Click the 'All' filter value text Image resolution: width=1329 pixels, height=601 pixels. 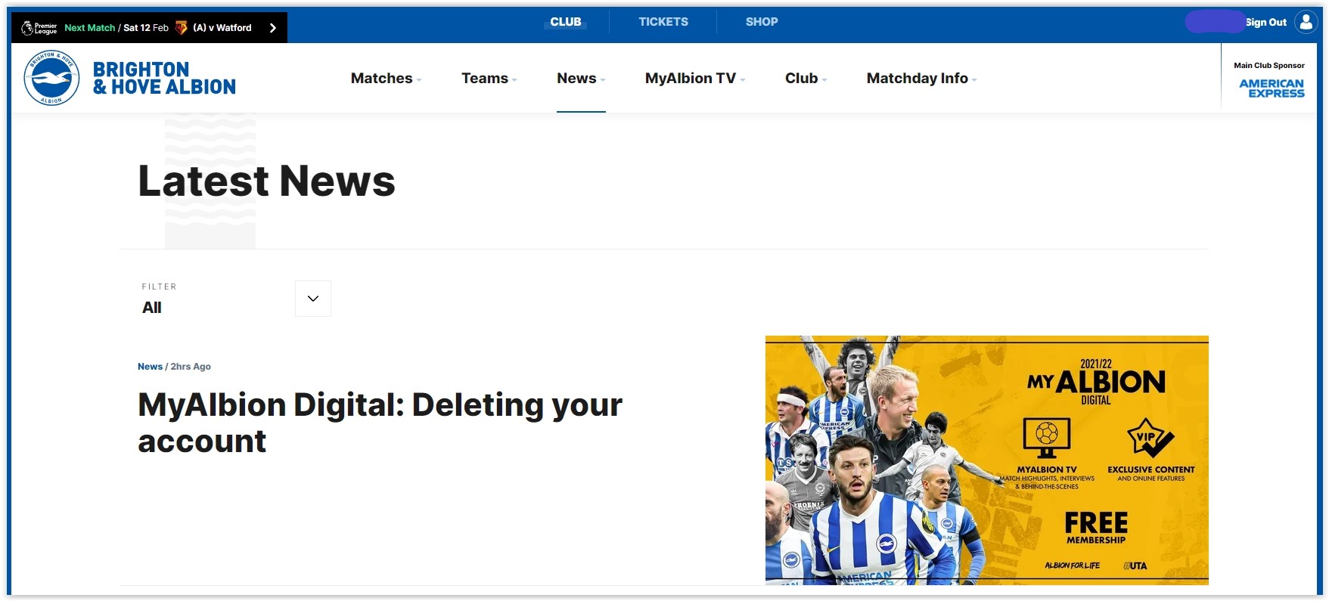click(x=152, y=308)
